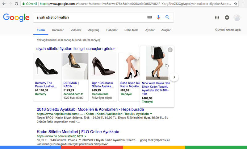The image size is (247, 149).
Task: Expand hepsiburada result green dropdown arrow
Action: point(151,114)
